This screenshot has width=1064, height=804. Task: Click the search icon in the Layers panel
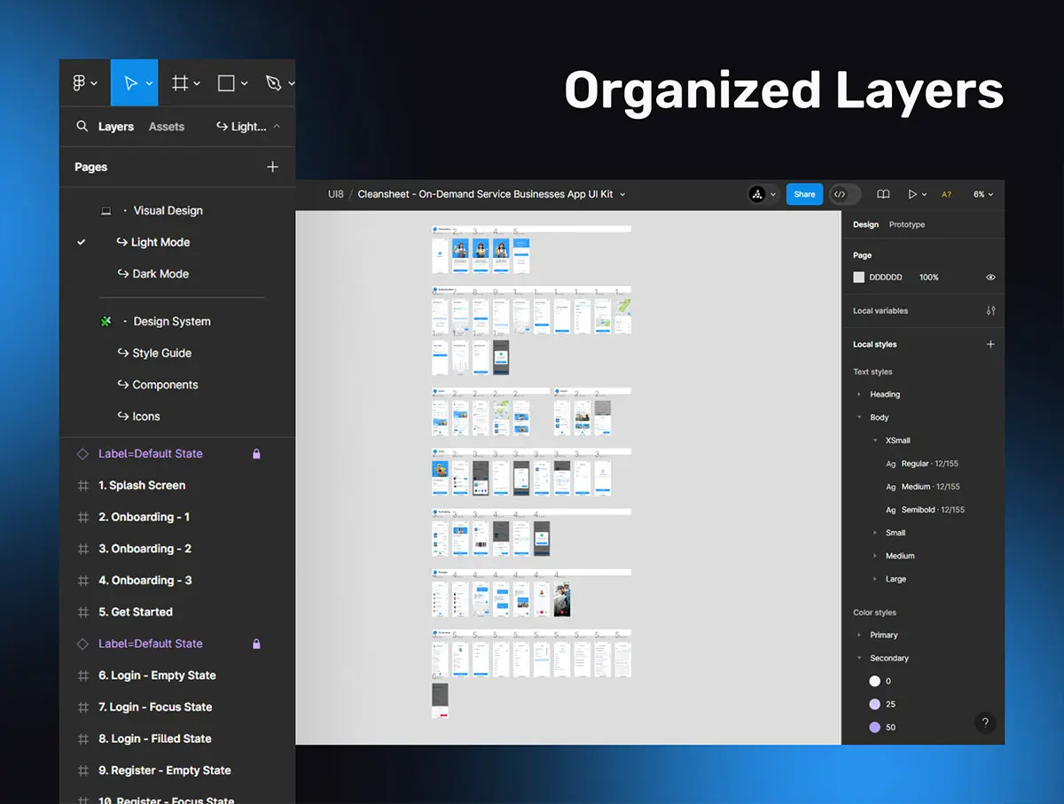[82, 127]
